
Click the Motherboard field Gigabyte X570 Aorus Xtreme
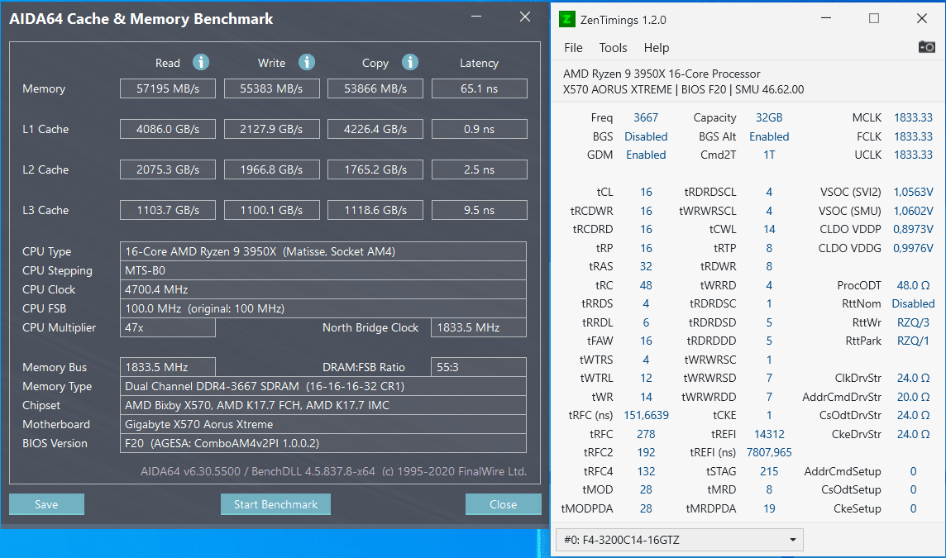coord(322,424)
